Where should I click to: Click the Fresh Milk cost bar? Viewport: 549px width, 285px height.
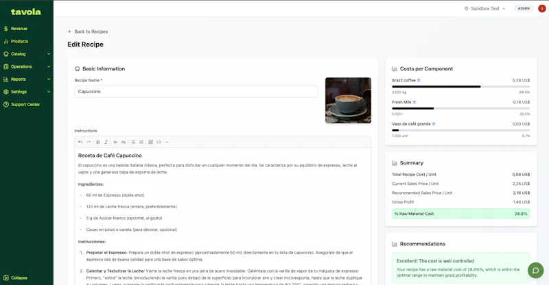point(460,108)
